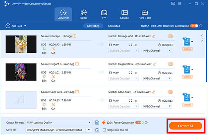Open Settings for the Gone Away output
Viewport: 208px width, 135px height.
[x=187, y=105]
